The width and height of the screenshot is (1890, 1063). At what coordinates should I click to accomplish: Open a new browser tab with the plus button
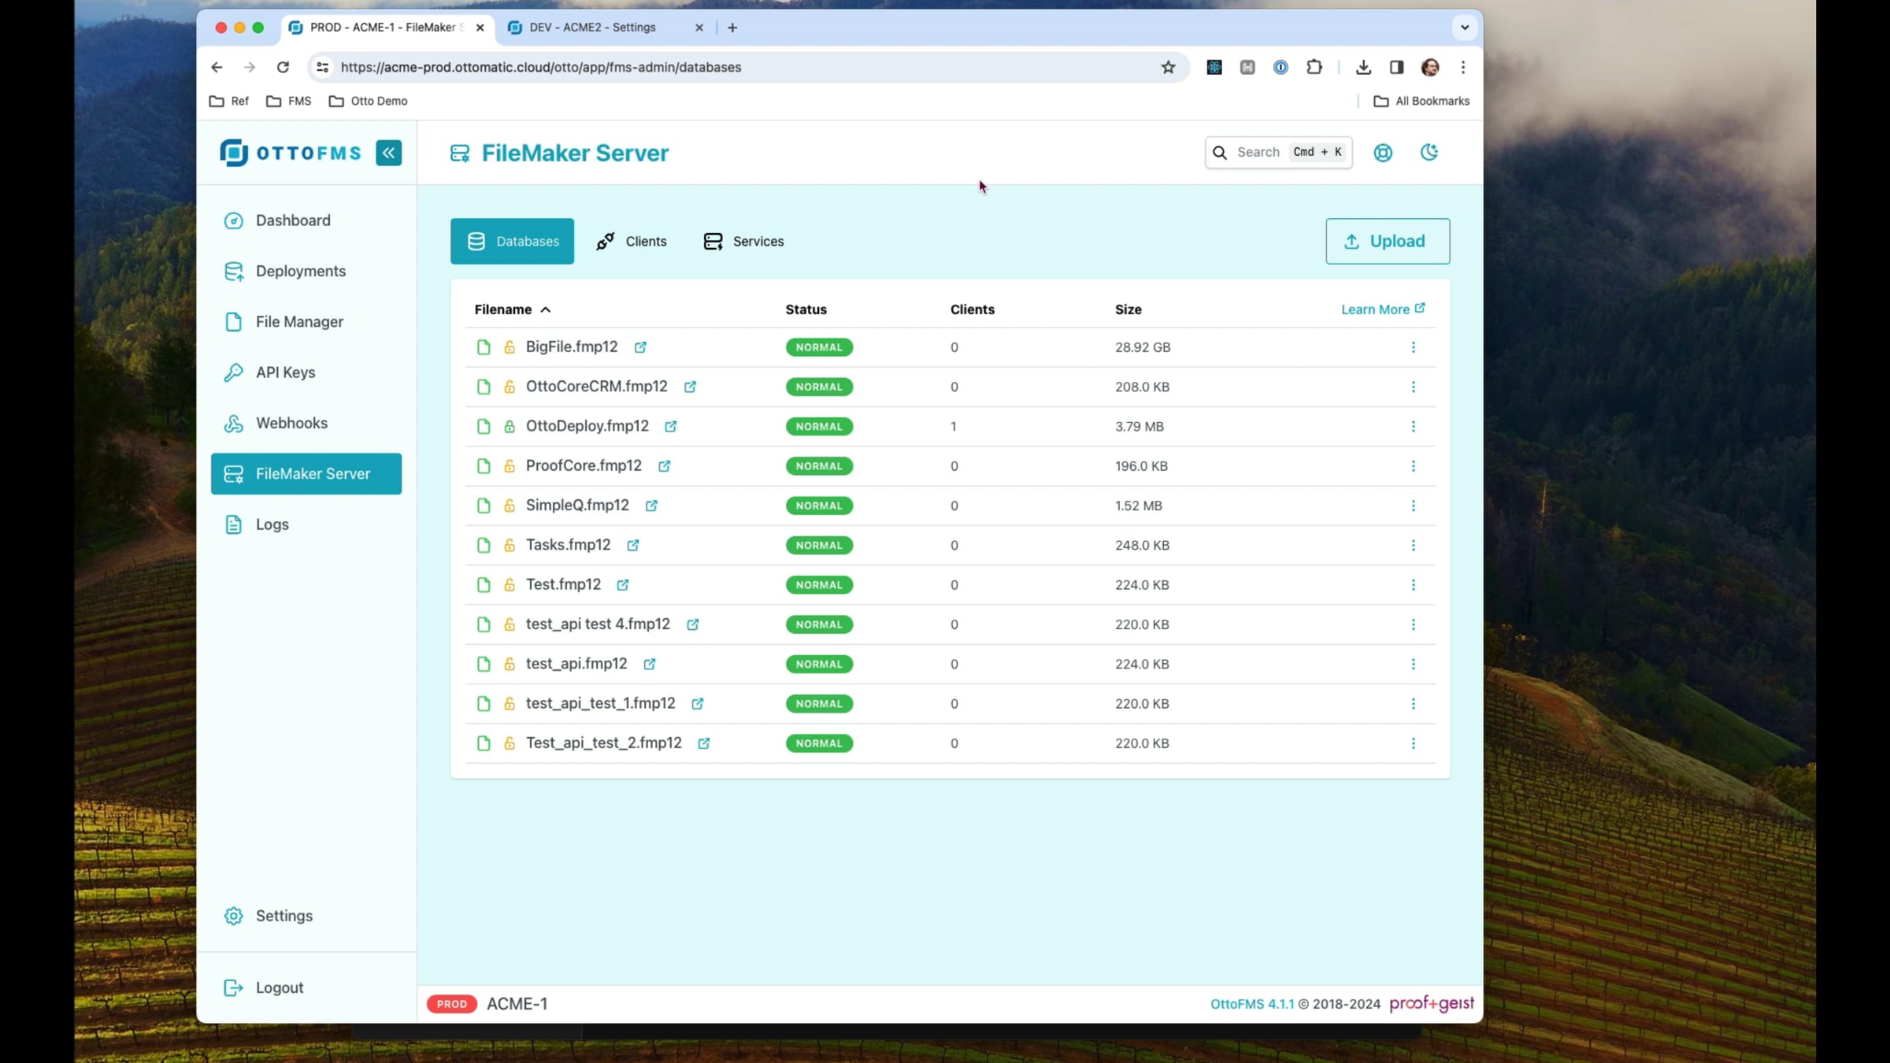point(732,28)
